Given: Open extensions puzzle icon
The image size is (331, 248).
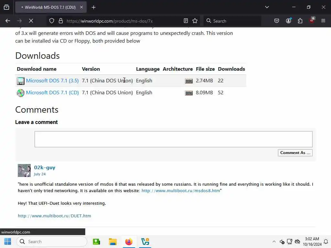Looking at the screenshot, I should tap(300, 21).
